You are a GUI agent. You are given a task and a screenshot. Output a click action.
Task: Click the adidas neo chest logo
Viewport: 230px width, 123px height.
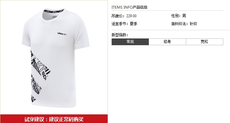[x=62, y=34]
